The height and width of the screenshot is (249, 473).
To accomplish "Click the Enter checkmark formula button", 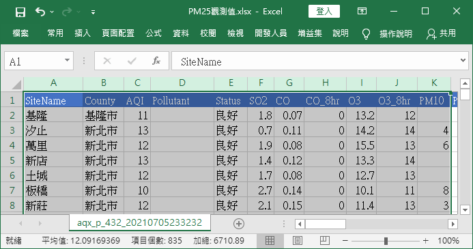I will [x=132, y=61].
